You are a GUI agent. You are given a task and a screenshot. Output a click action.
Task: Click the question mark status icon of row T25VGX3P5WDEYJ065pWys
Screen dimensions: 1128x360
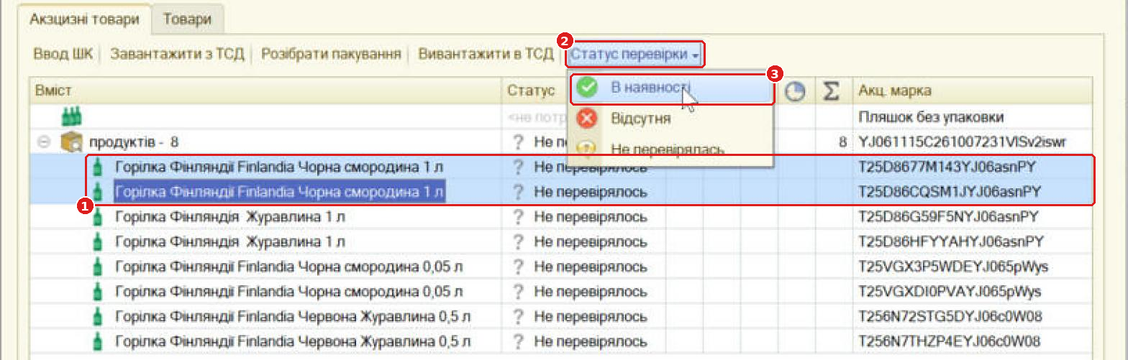pyautogui.click(x=517, y=267)
